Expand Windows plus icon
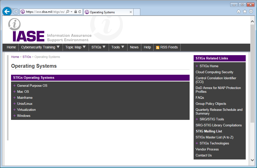The height and width of the screenshot is (168, 257). tap(15, 116)
